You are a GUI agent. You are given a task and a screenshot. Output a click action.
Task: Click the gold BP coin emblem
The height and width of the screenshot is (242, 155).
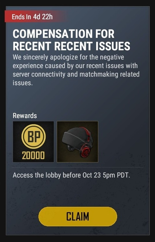[33, 136]
